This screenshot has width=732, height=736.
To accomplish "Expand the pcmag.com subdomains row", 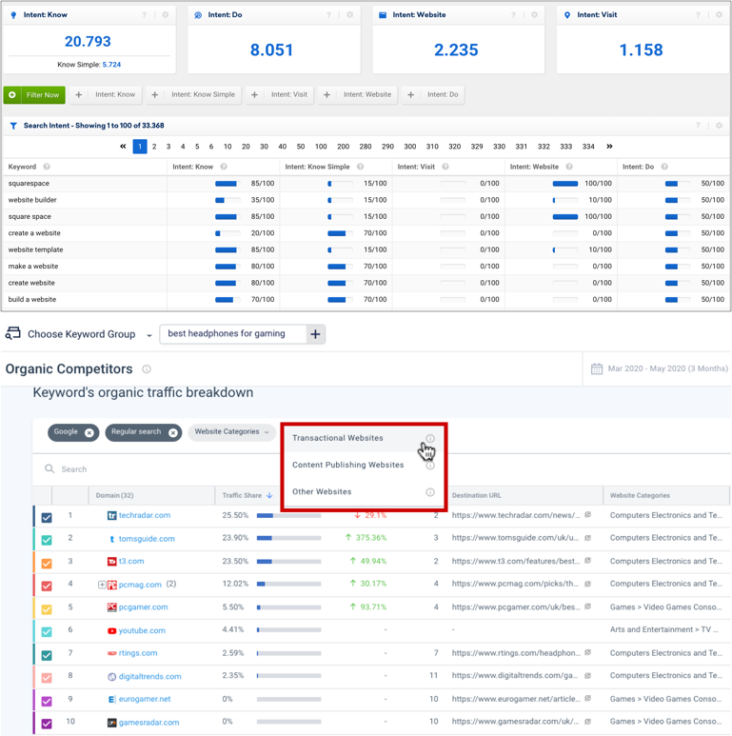I will click(102, 585).
